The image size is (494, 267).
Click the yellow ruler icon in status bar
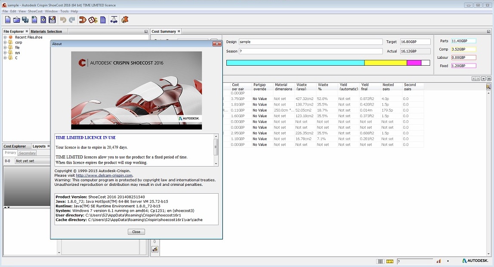pyautogui.click(x=390, y=261)
